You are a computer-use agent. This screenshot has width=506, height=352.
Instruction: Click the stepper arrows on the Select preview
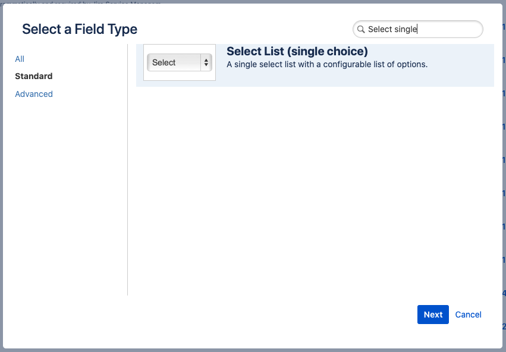pos(207,62)
